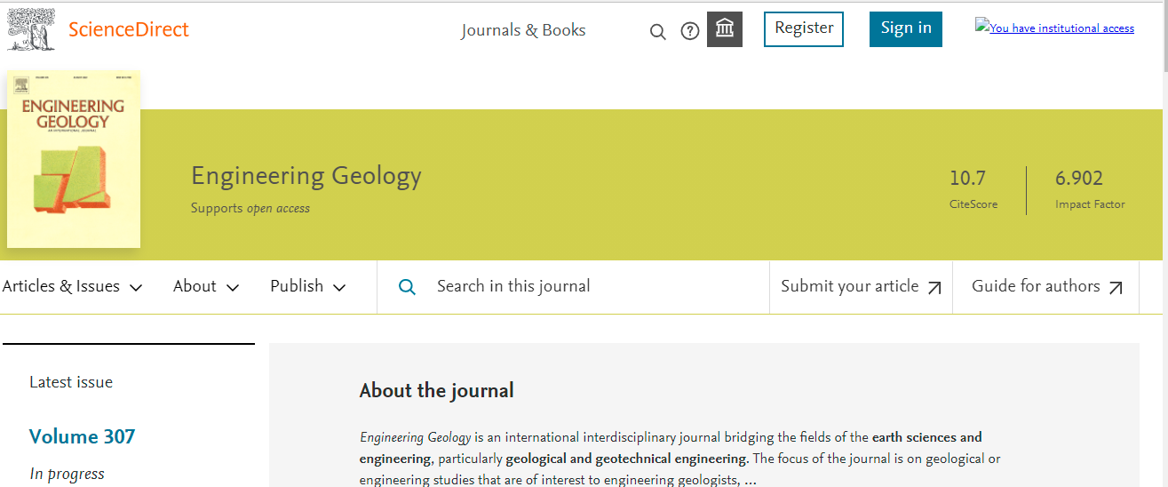Screen dimensions: 1168x487
Task: Click the Register button
Action: coord(804,28)
